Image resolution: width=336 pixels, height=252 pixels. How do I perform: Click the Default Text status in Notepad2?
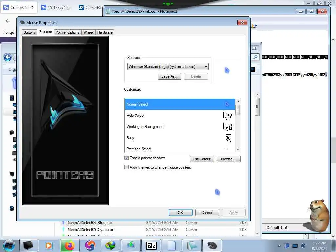point(277,228)
